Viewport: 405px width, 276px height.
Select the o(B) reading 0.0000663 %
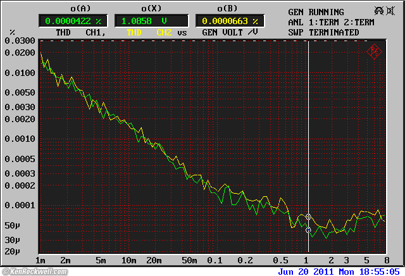coord(230,21)
